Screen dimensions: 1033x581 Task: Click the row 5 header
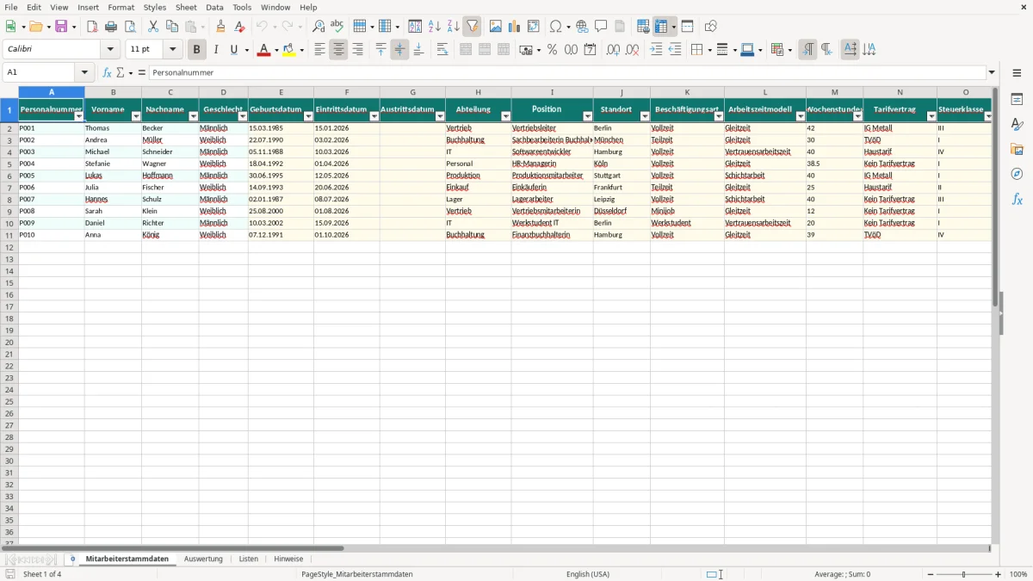tap(9, 164)
